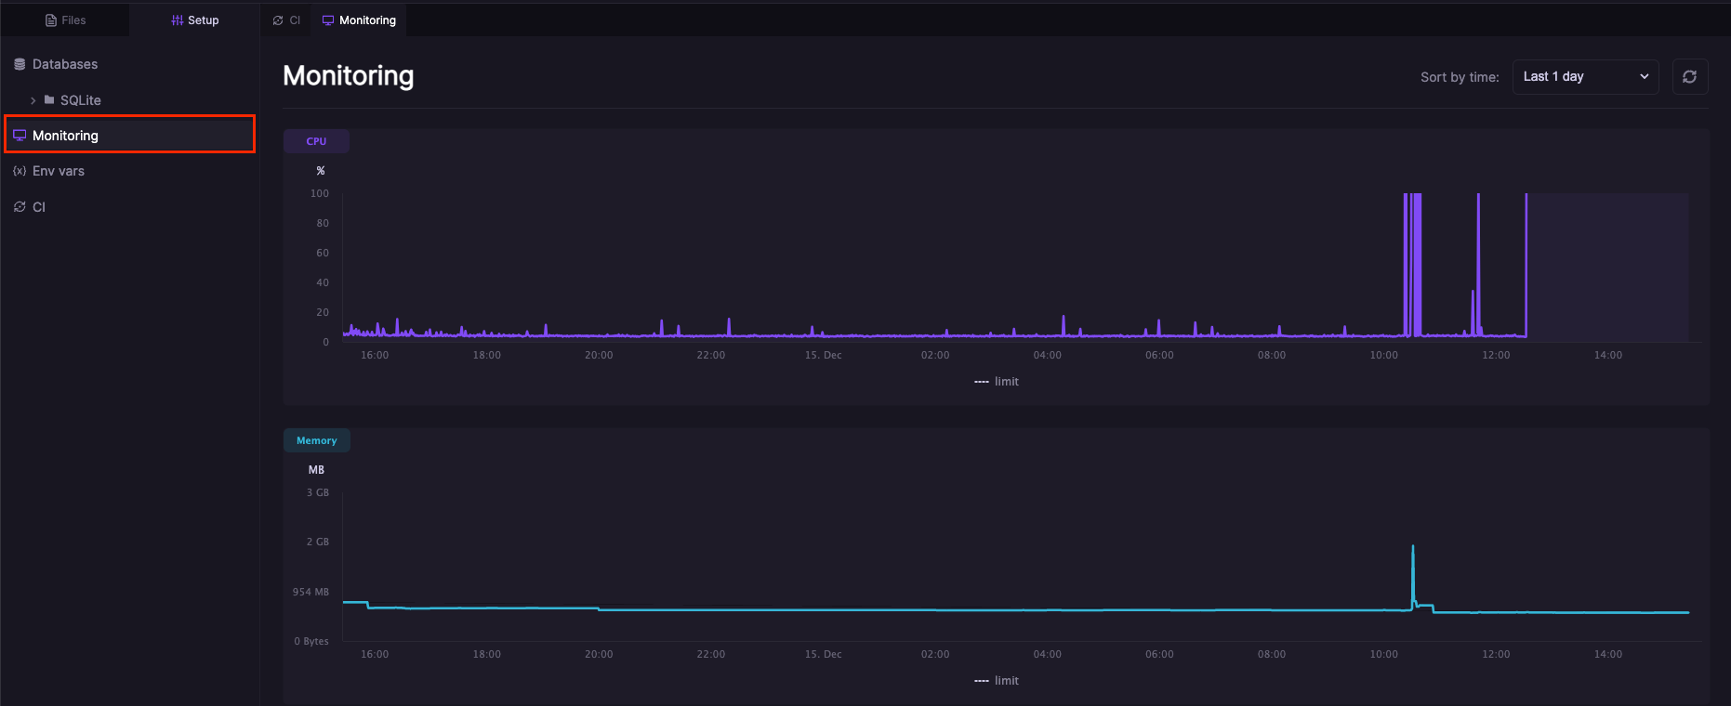
Task: Click the 'Sort by time:' label
Action: [1460, 77]
